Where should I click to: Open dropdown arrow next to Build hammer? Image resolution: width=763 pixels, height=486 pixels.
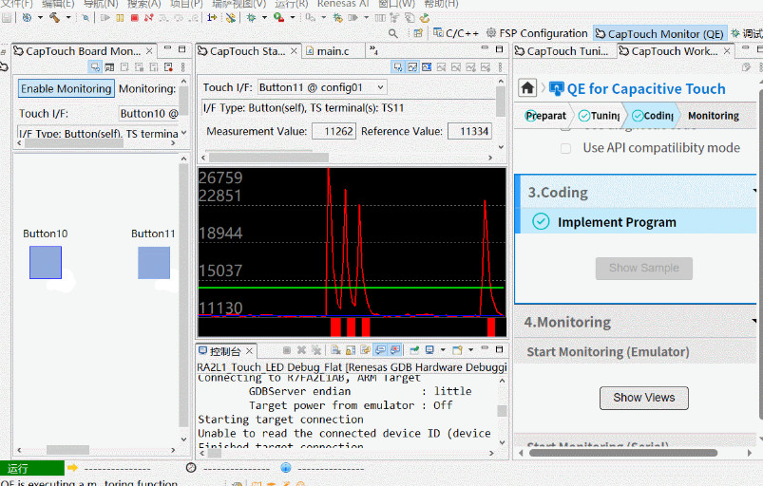click(x=68, y=18)
